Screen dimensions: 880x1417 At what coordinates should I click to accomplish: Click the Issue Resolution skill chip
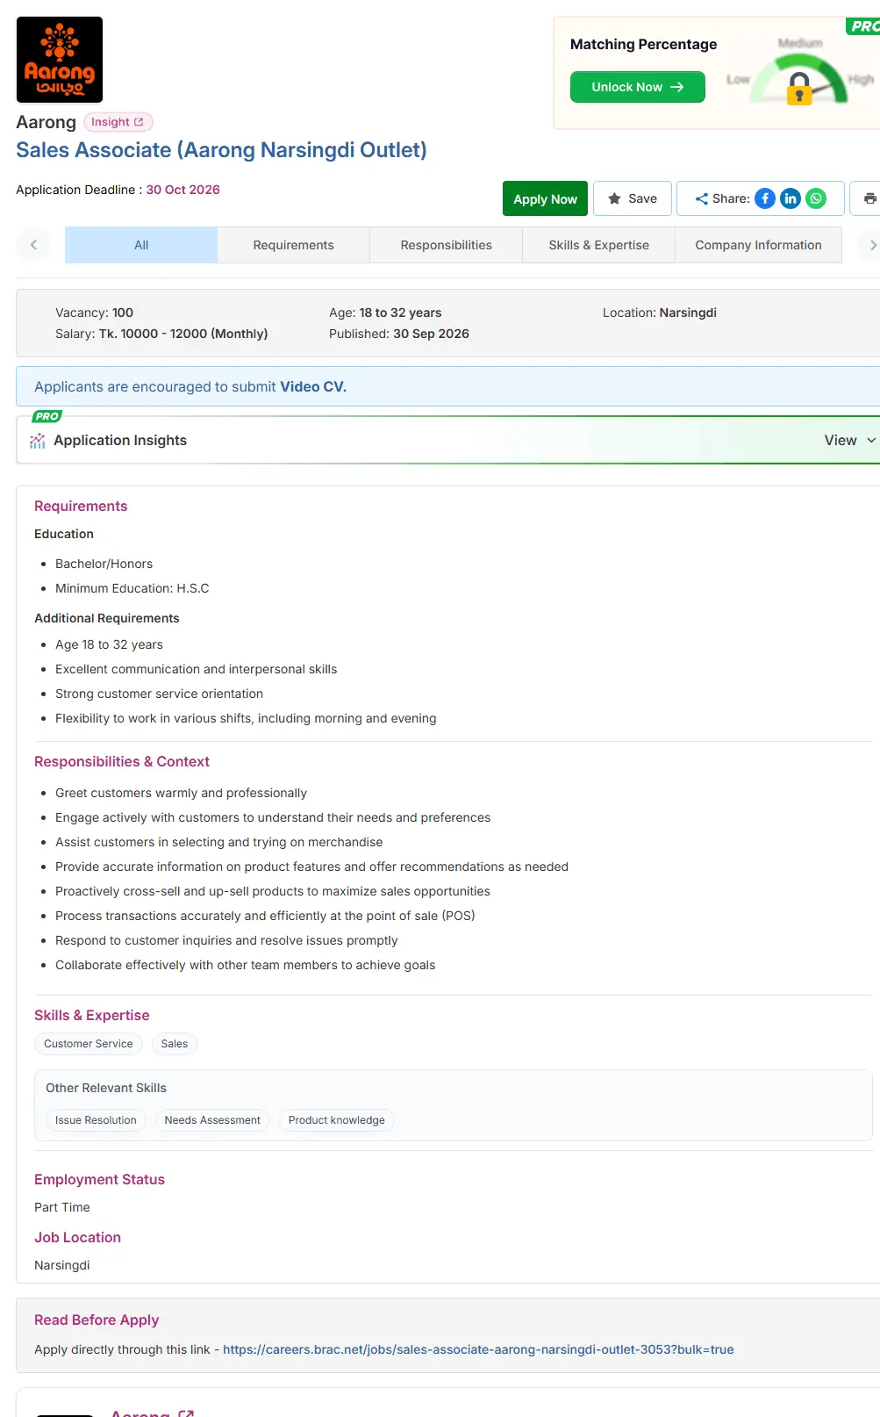tap(96, 1120)
